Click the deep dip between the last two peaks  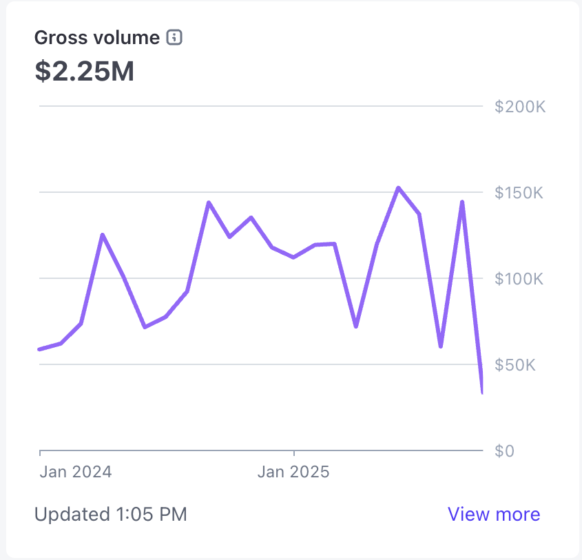tap(441, 346)
